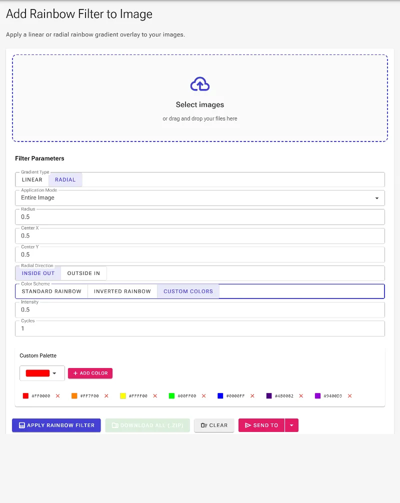Select the violet #9400D3 swatch
Viewport: 400px width, 503px height.
pyautogui.click(x=318, y=396)
